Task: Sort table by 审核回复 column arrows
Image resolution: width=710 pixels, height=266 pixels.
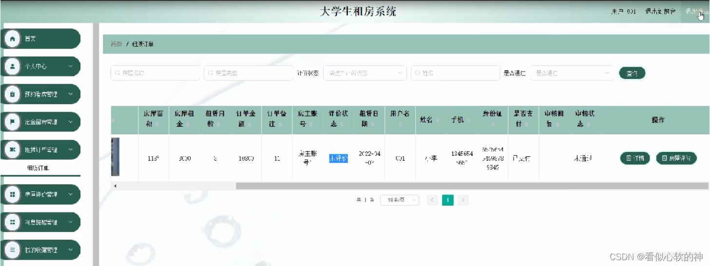Action: click(558, 124)
